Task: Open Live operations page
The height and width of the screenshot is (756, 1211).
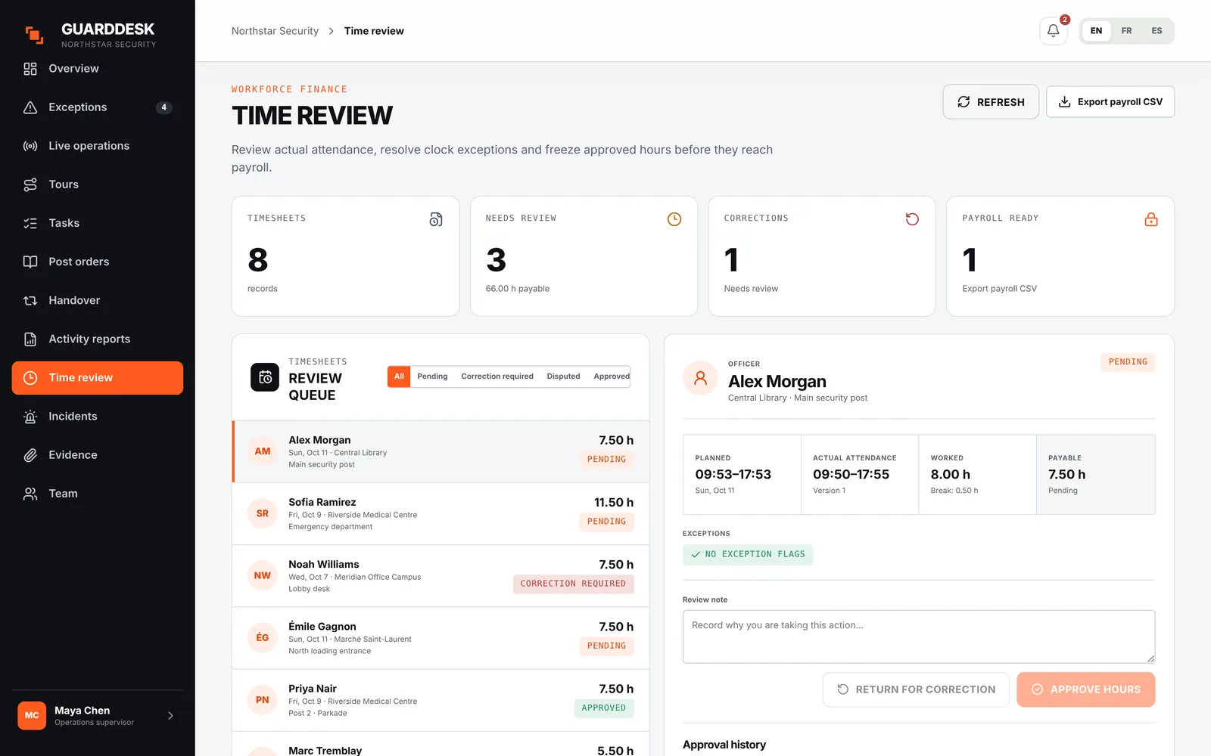Action: click(98, 146)
